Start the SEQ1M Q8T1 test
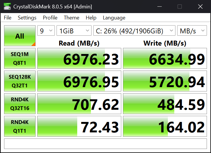 tap(20, 58)
